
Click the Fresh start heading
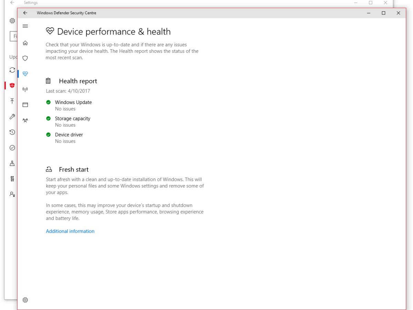coord(74,169)
